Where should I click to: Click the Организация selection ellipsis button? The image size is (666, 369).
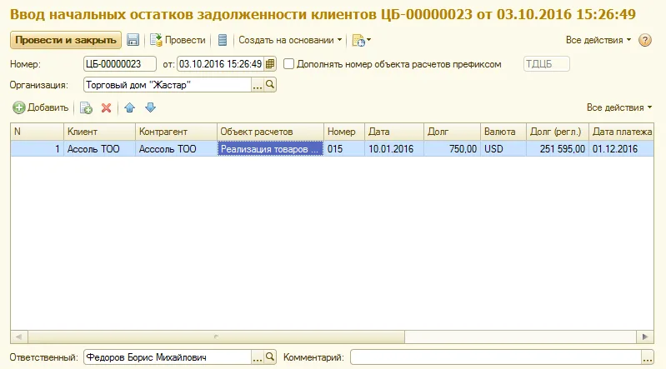click(x=258, y=85)
